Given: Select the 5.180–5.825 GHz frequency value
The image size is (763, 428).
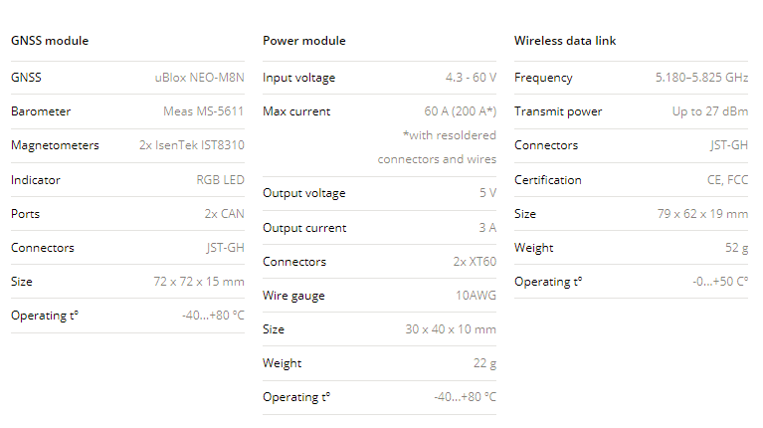Looking at the screenshot, I should coord(701,78).
